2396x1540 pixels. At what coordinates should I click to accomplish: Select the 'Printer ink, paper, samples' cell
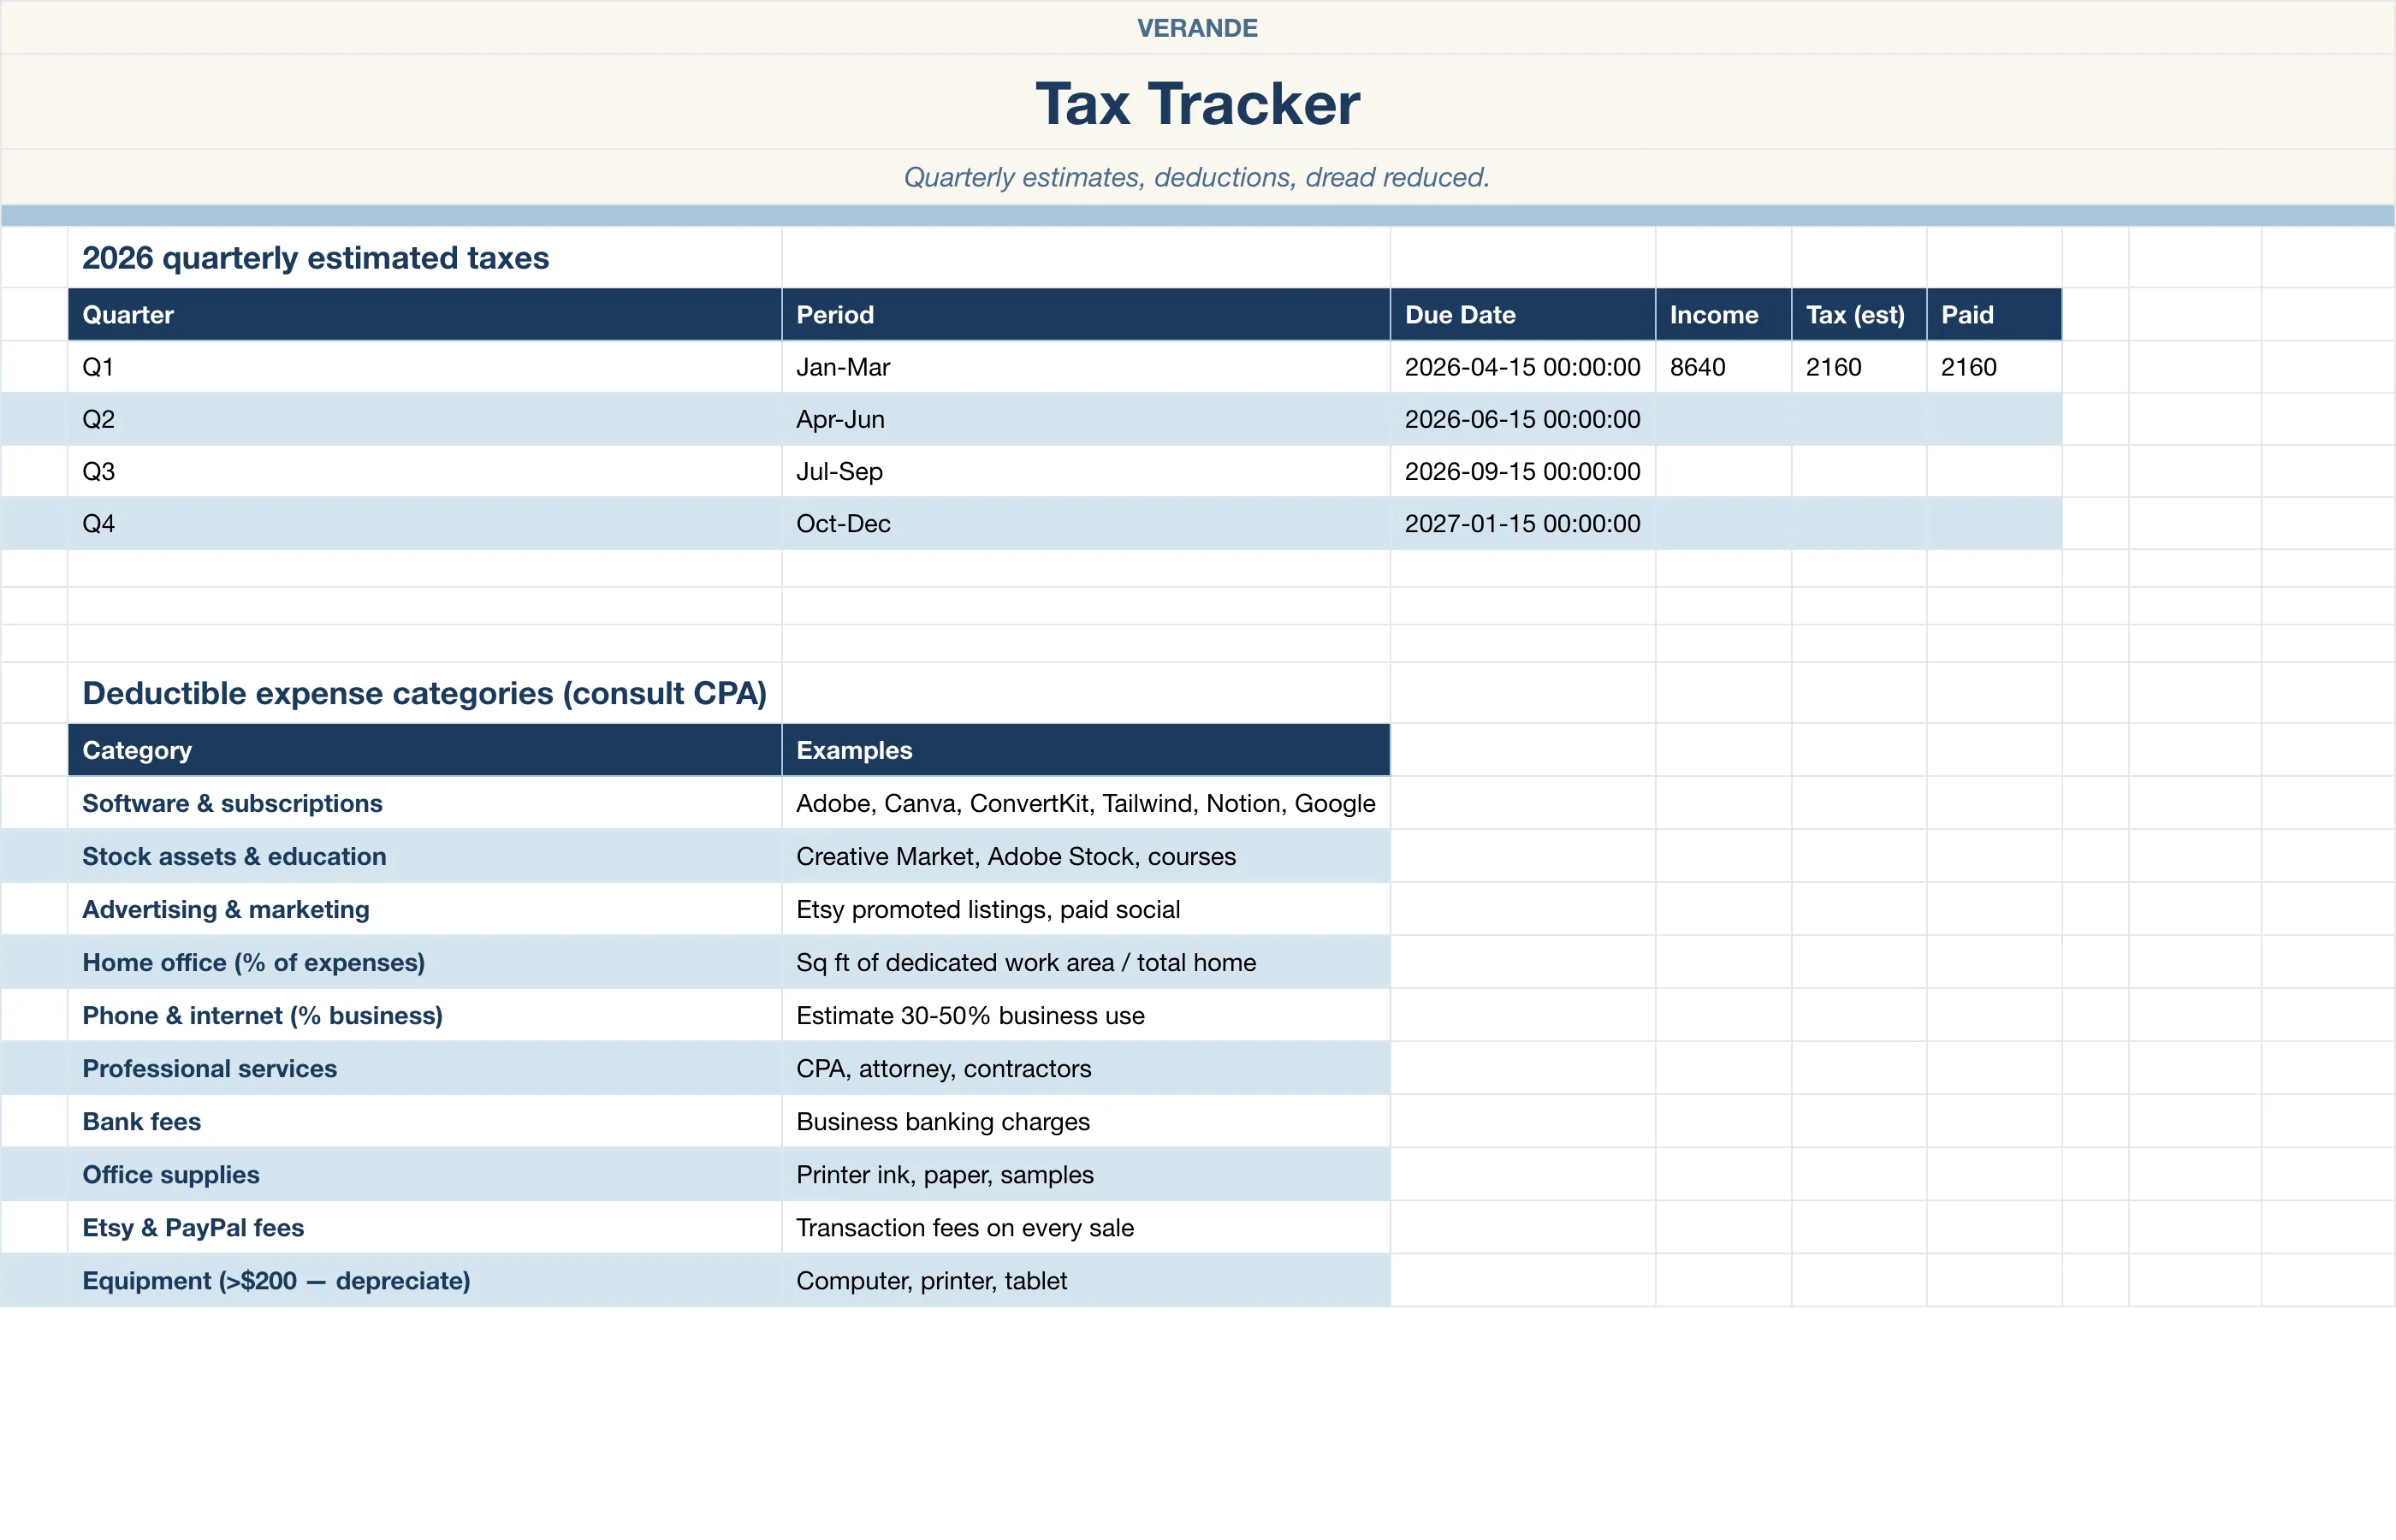tap(1086, 1174)
